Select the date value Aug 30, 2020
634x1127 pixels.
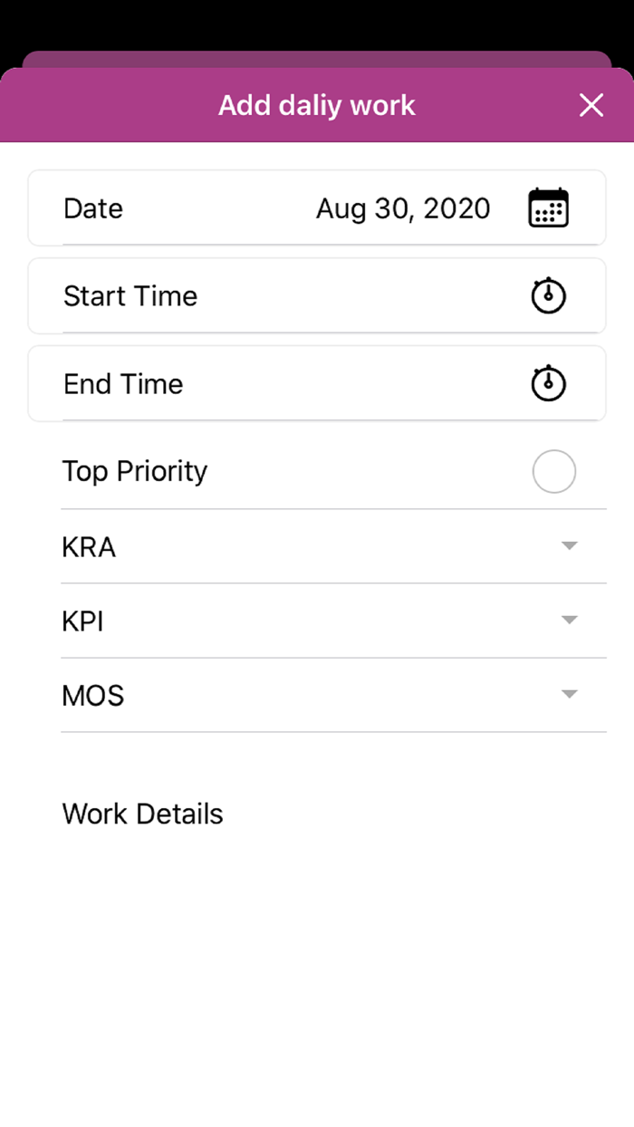[x=403, y=207]
